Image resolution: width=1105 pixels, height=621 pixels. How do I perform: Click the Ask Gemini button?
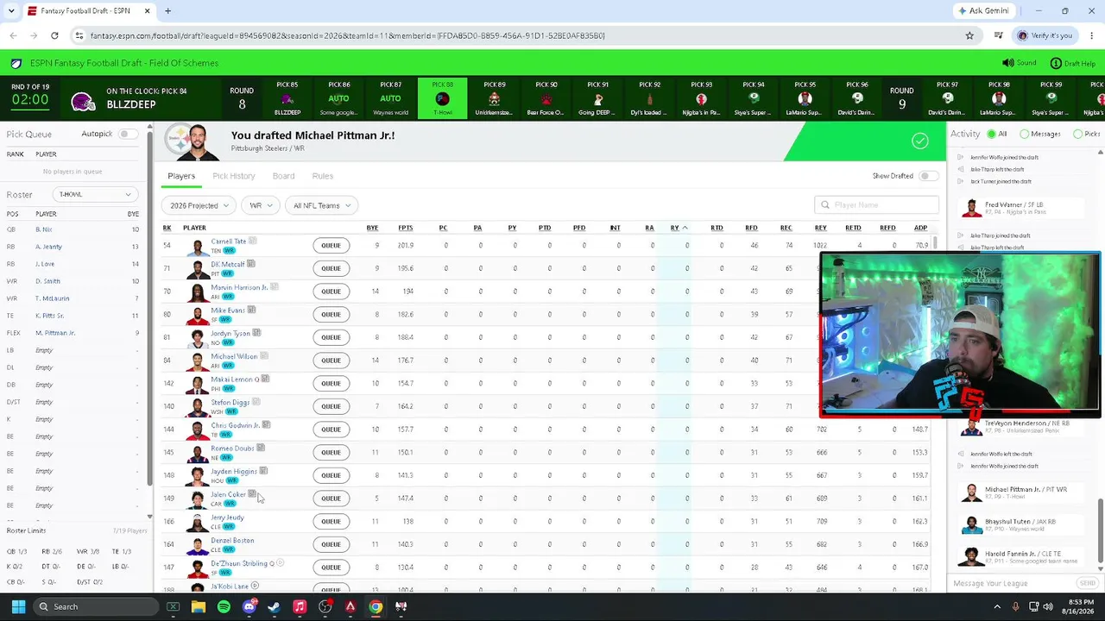(982, 11)
